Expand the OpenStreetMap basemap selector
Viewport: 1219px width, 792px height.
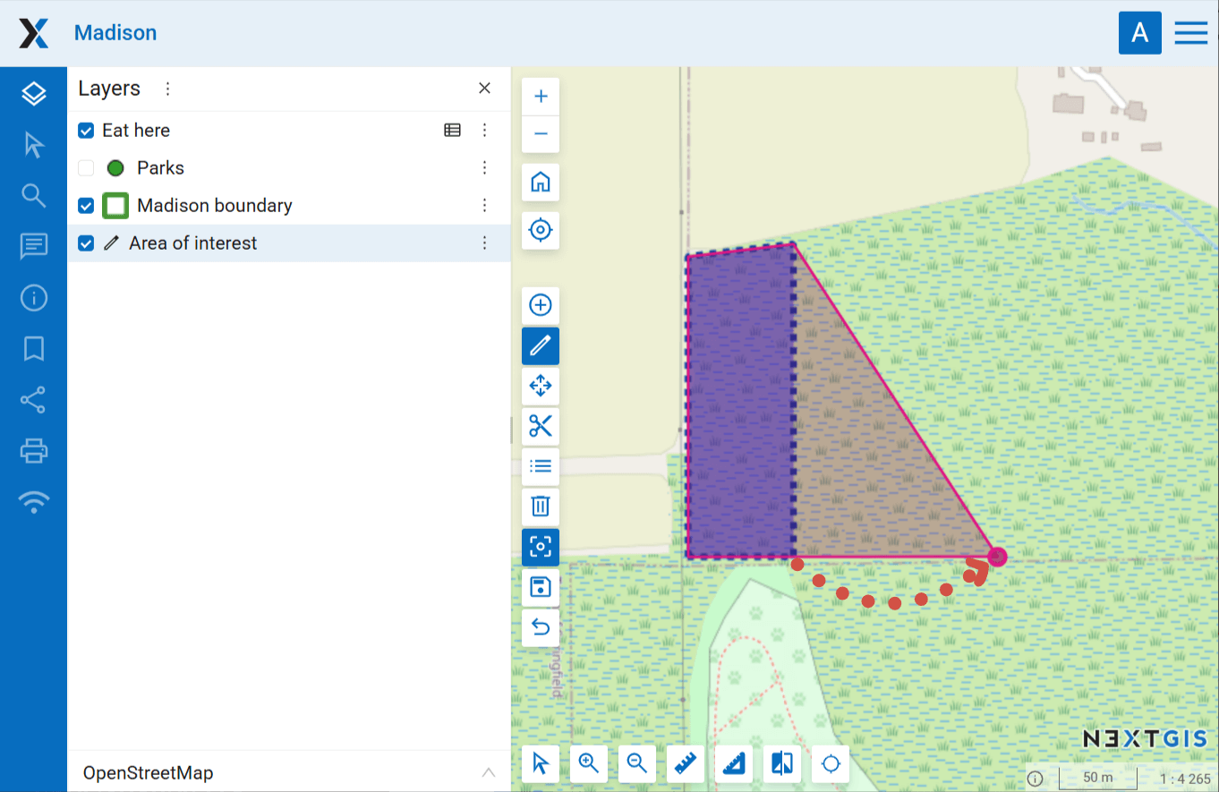click(x=488, y=772)
